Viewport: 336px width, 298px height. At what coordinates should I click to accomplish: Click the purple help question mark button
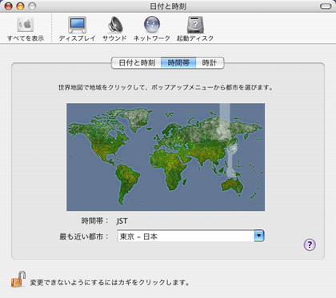pos(310,244)
